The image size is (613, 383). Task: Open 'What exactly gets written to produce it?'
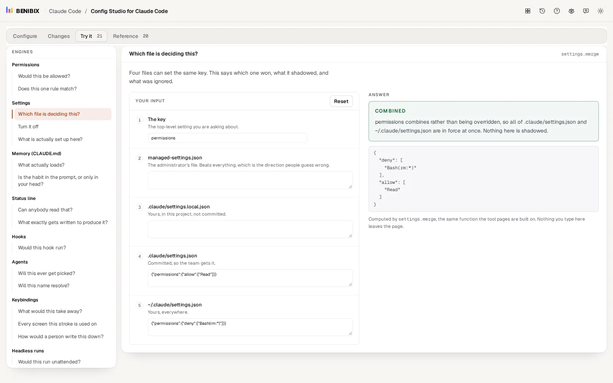point(63,223)
